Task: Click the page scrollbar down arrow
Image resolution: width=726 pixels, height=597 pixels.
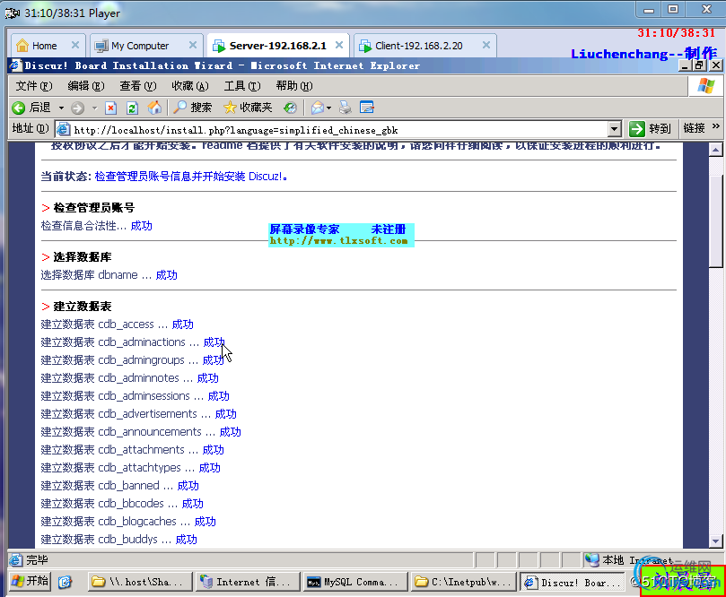Action: [715, 541]
